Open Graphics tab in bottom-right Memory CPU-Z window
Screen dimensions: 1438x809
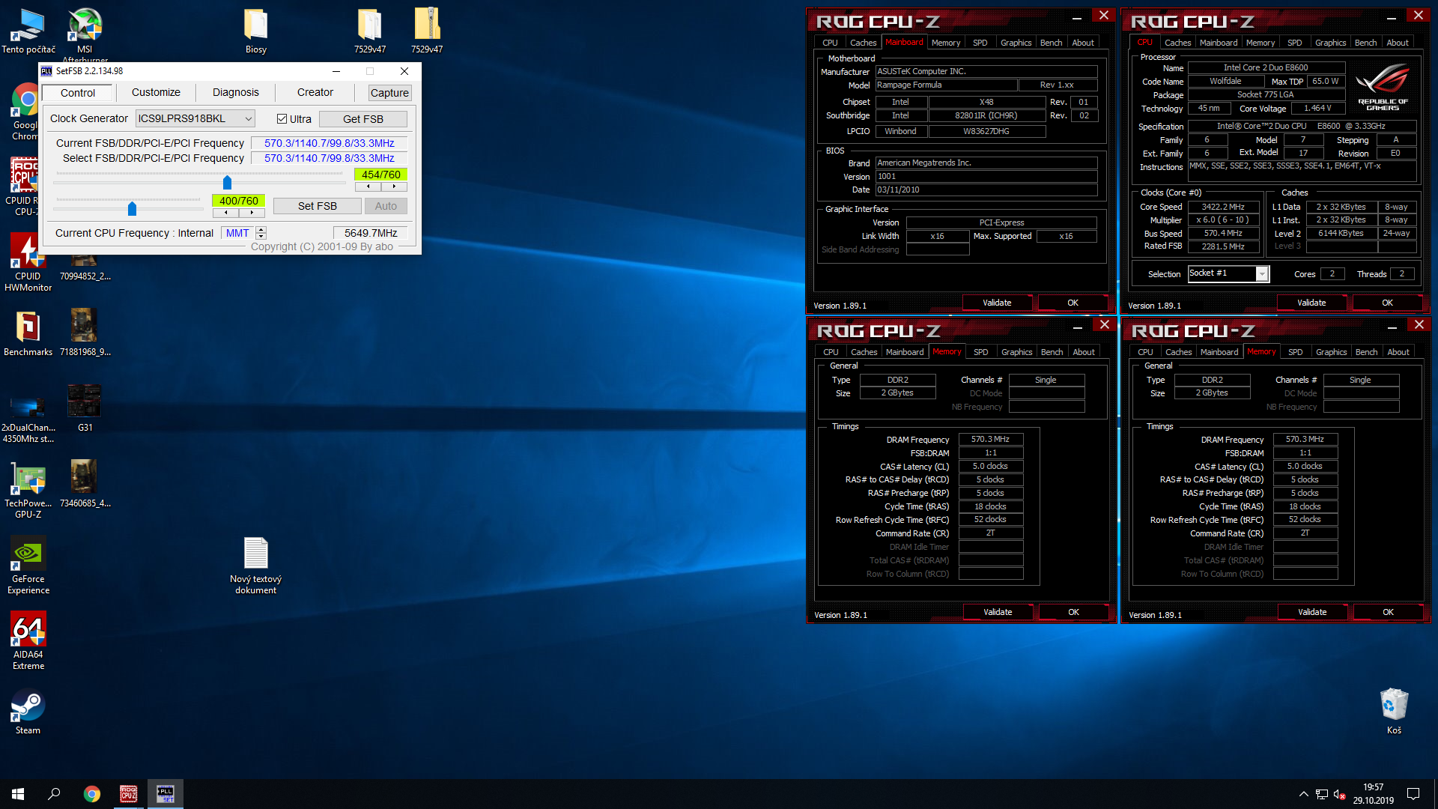coord(1331,352)
